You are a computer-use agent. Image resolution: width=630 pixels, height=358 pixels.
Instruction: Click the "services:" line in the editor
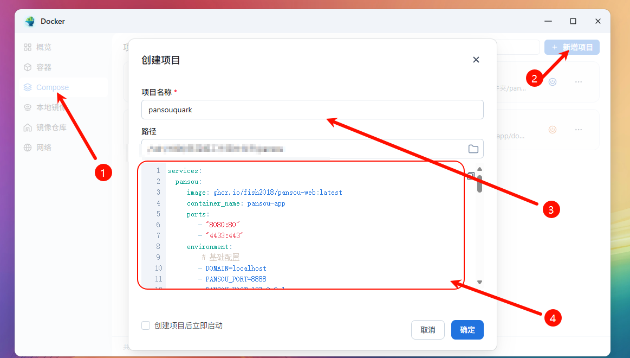click(x=185, y=171)
